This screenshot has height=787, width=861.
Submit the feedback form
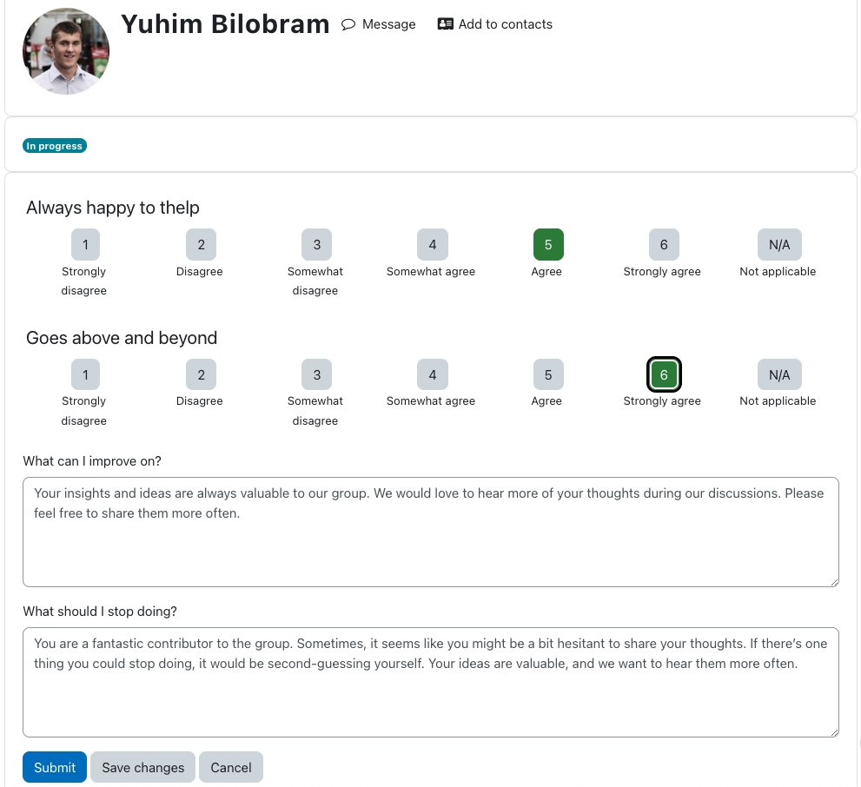(x=55, y=767)
